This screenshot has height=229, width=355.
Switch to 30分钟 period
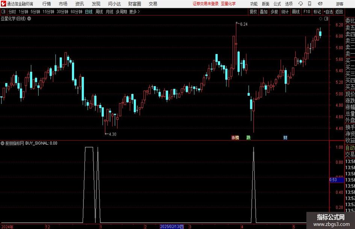[62, 12]
